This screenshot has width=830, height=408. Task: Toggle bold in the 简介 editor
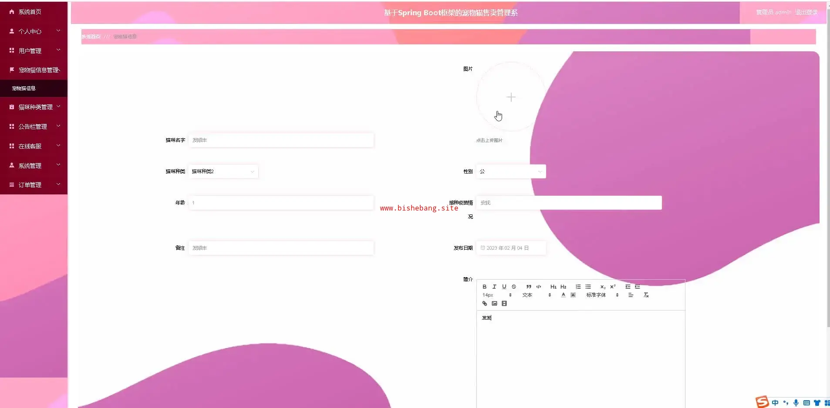pyautogui.click(x=484, y=287)
